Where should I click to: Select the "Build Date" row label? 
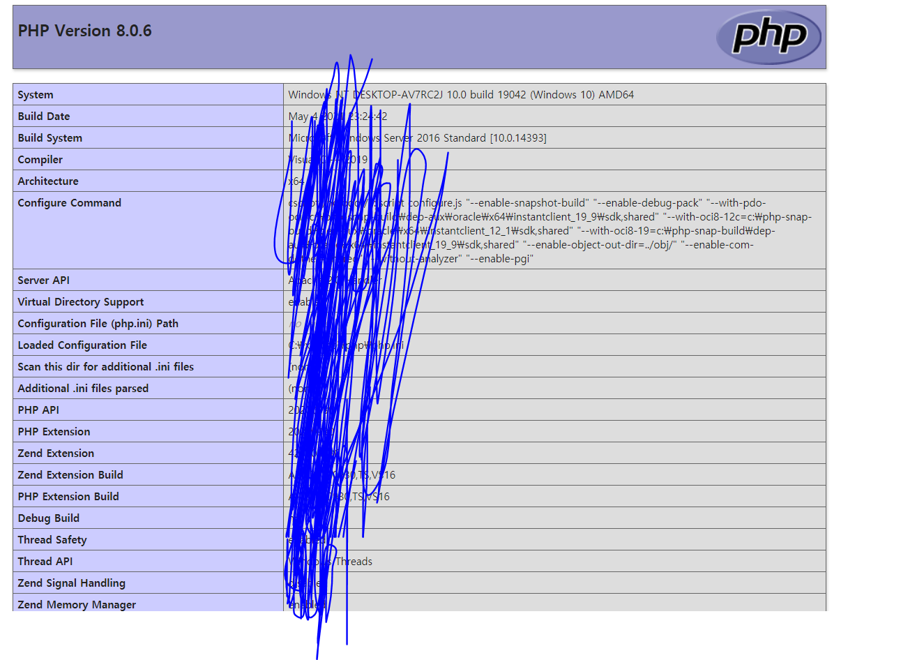pyautogui.click(x=44, y=117)
